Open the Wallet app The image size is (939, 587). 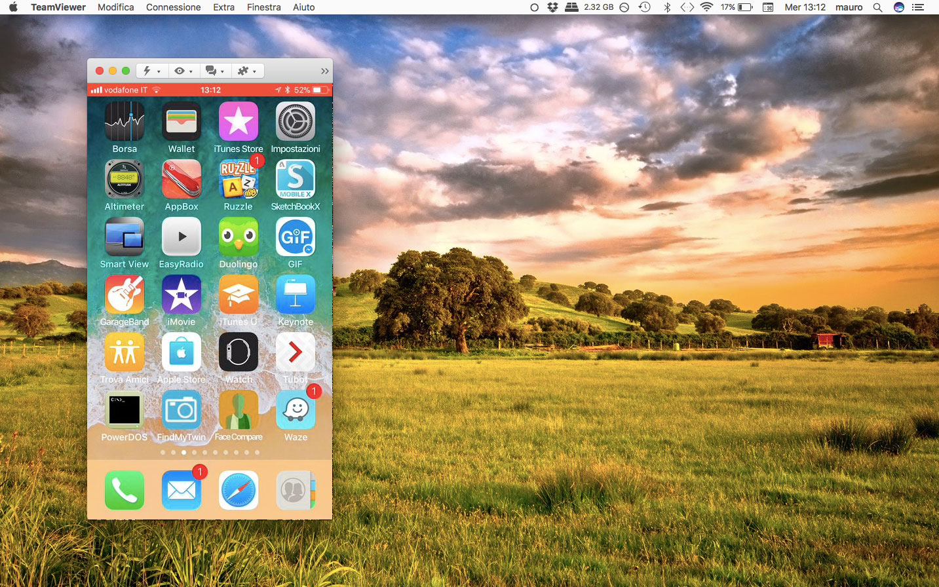pos(182,122)
